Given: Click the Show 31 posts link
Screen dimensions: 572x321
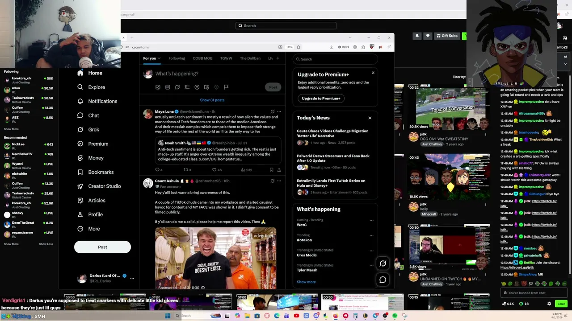Looking at the screenshot, I should (212, 100).
